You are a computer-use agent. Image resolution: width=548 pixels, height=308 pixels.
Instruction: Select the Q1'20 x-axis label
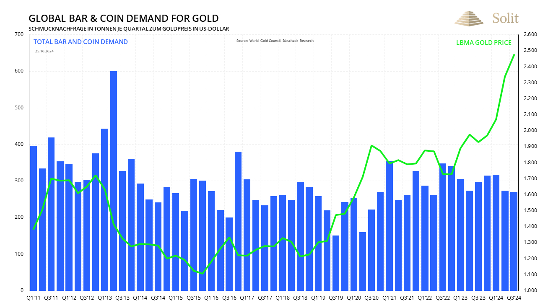pos(354,298)
